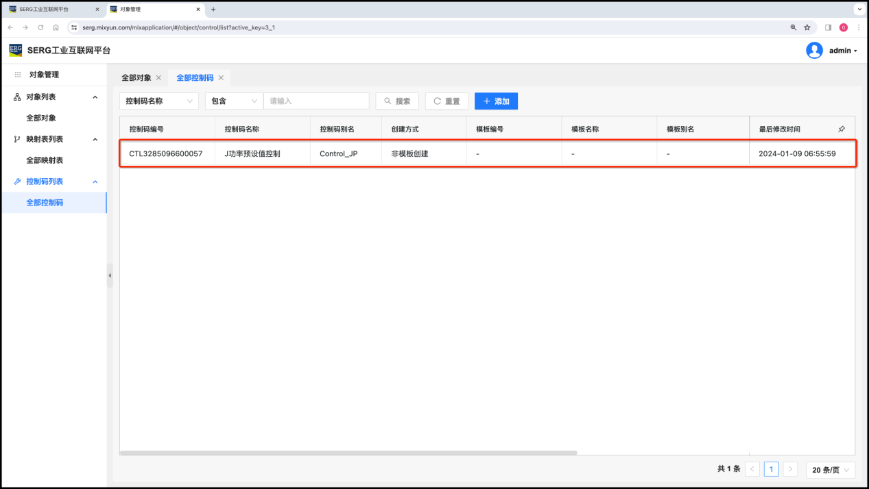869x489 pixels.
Task: Click the 重置 reset button
Action: tap(447, 101)
